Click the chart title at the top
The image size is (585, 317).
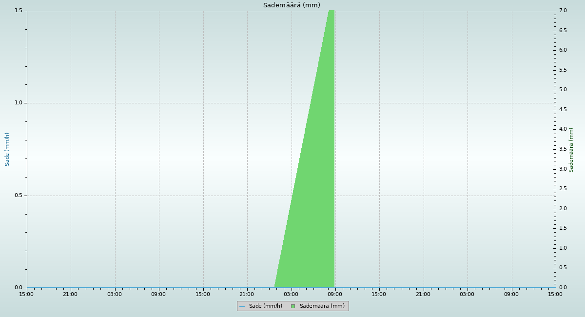pos(292,5)
